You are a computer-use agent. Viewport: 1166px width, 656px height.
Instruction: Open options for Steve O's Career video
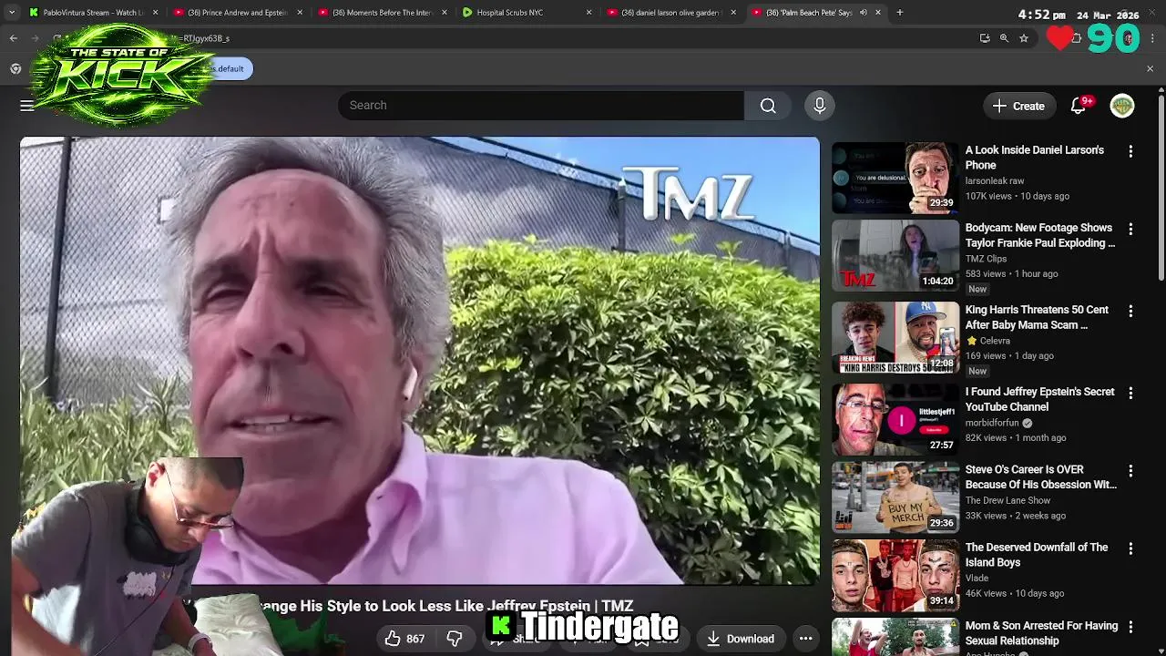[x=1130, y=471]
